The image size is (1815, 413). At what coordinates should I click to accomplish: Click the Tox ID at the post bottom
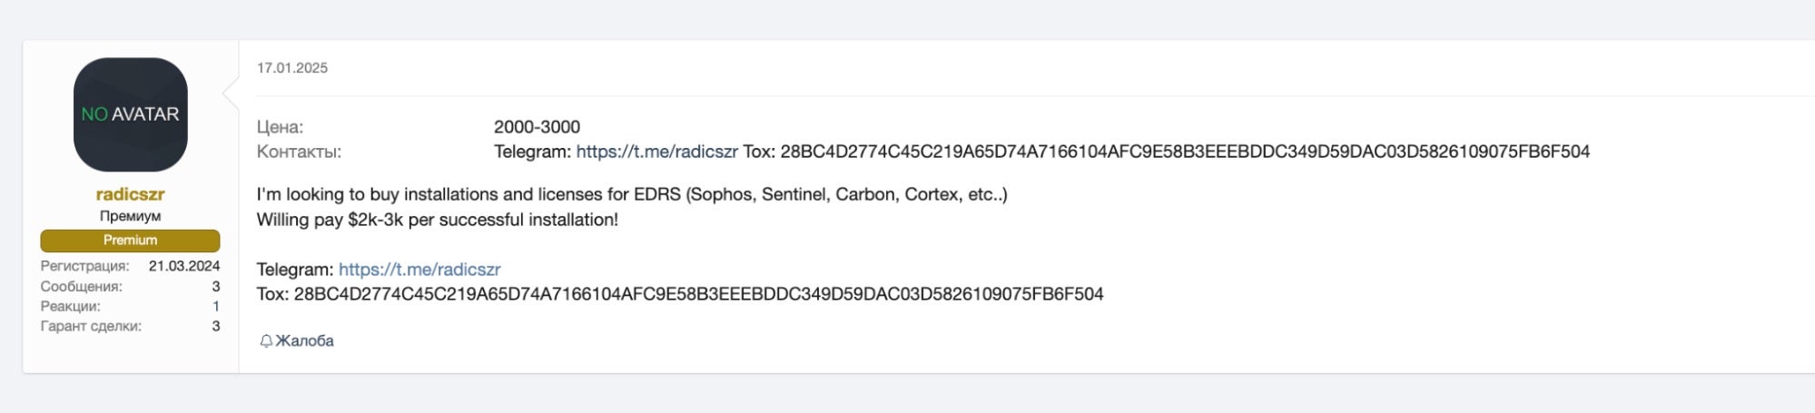coord(698,294)
